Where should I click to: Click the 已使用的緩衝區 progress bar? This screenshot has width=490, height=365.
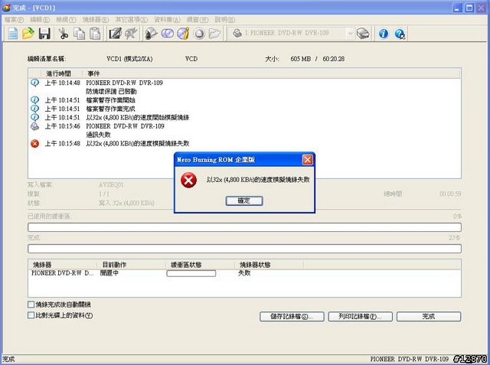point(244,227)
